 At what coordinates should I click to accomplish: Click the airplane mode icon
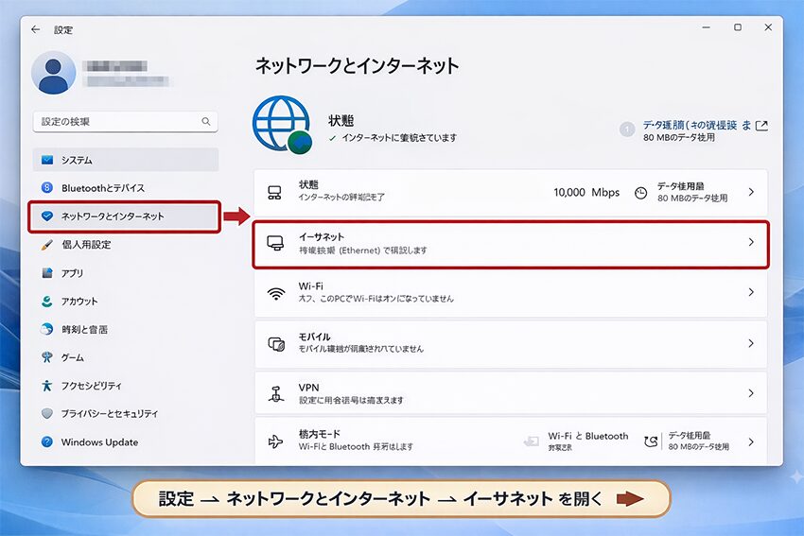click(x=276, y=441)
